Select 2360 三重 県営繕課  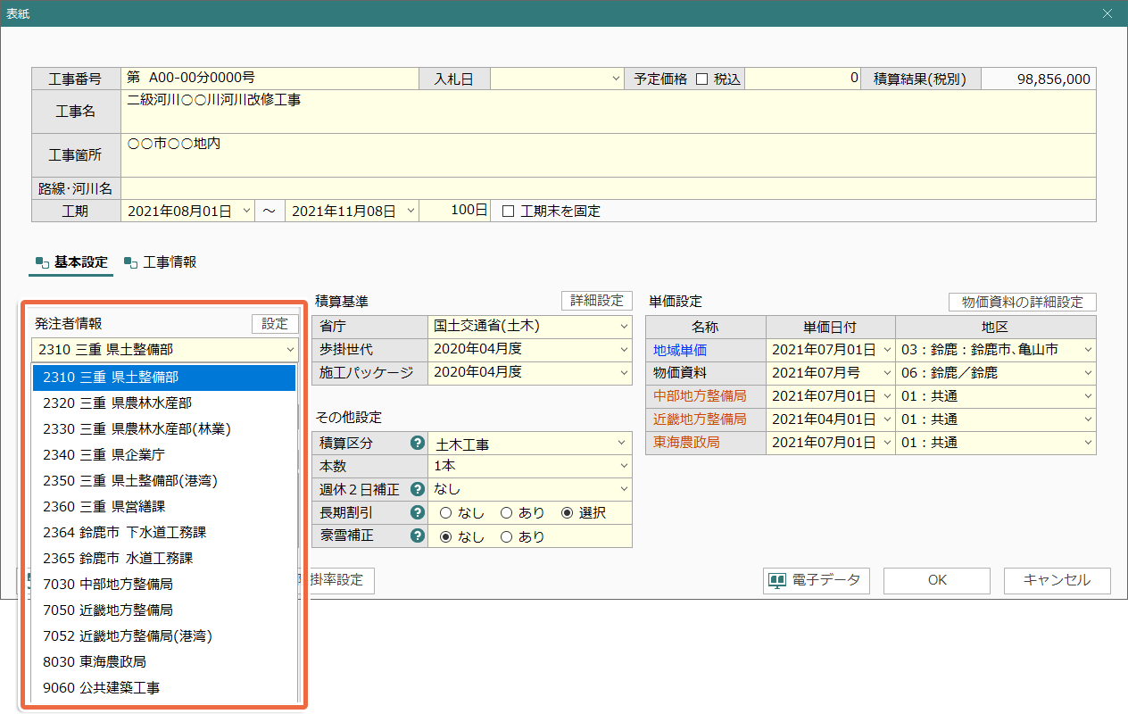pyautogui.click(x=164, y=507)
